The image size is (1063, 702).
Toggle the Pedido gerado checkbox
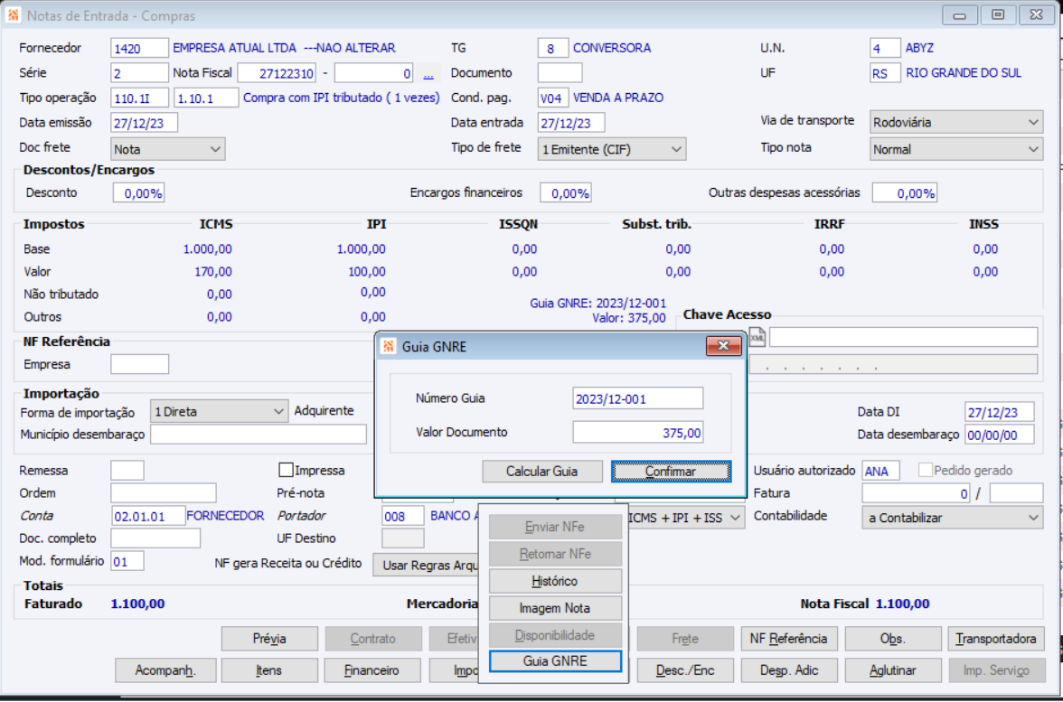[925, 470]
